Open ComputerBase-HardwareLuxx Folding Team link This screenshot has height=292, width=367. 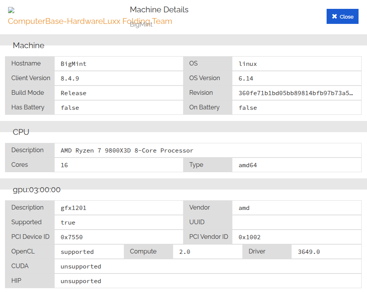[x=90, y=21]
